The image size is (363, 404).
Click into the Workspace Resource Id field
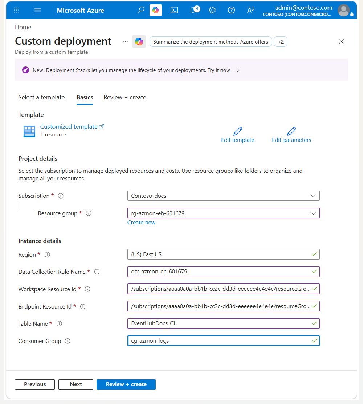tap(223, 289)
